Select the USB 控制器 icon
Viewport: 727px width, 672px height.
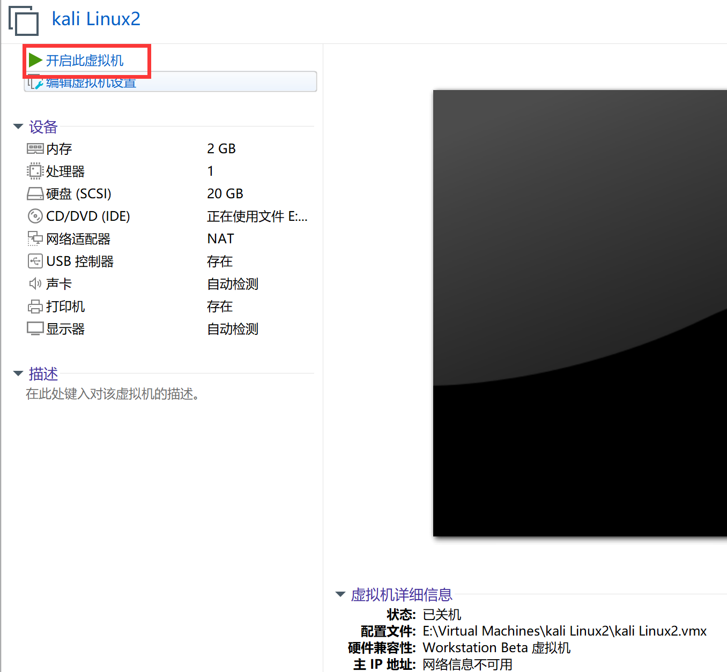34,261
